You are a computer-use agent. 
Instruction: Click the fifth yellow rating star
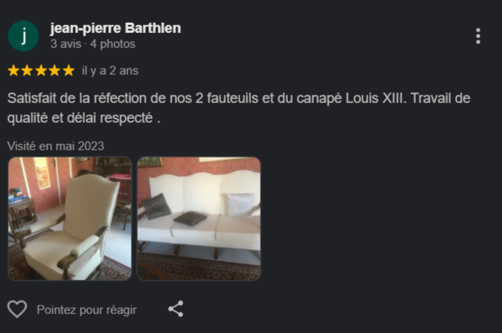(68, 70)
